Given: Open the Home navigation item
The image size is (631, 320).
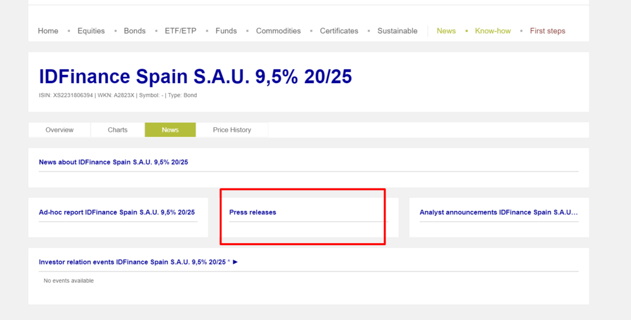Looking at the screenshot, I should tap(48, 31).
